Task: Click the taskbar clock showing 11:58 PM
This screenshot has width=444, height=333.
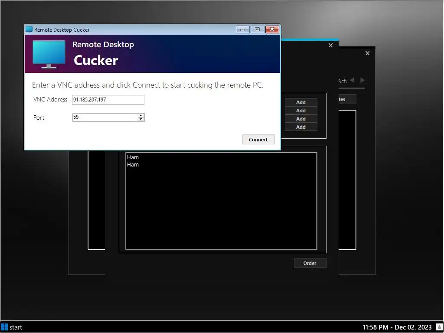Action: point(397,327)
